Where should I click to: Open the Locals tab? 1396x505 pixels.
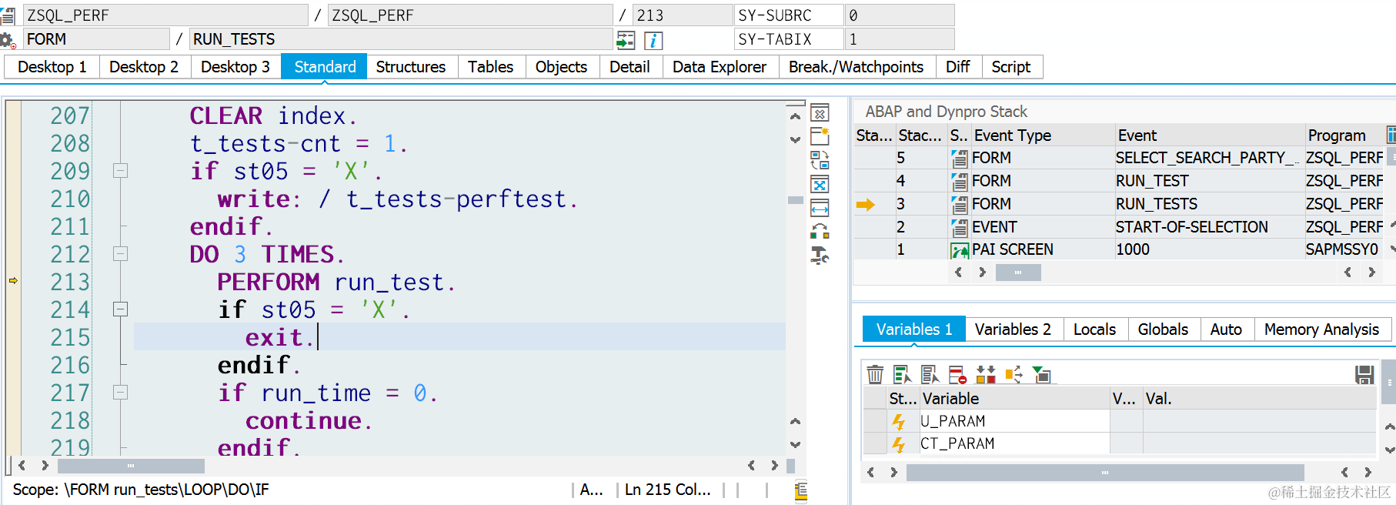[1094, 329]
